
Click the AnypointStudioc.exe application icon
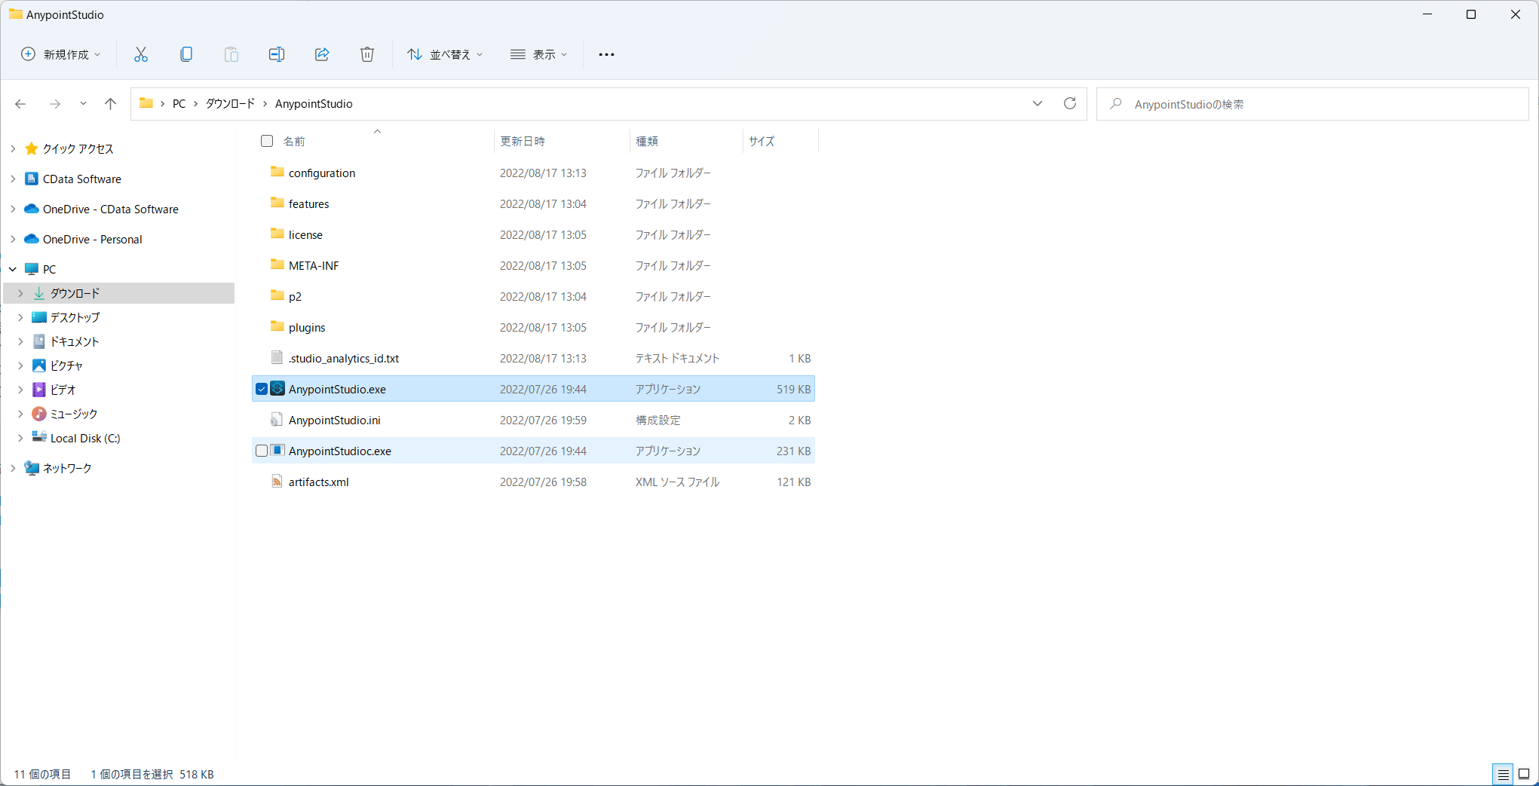click(x=277, y=451)
